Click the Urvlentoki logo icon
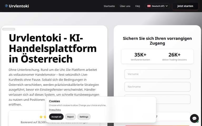This screenshot has height=126, width=202. tap(6, 6)
